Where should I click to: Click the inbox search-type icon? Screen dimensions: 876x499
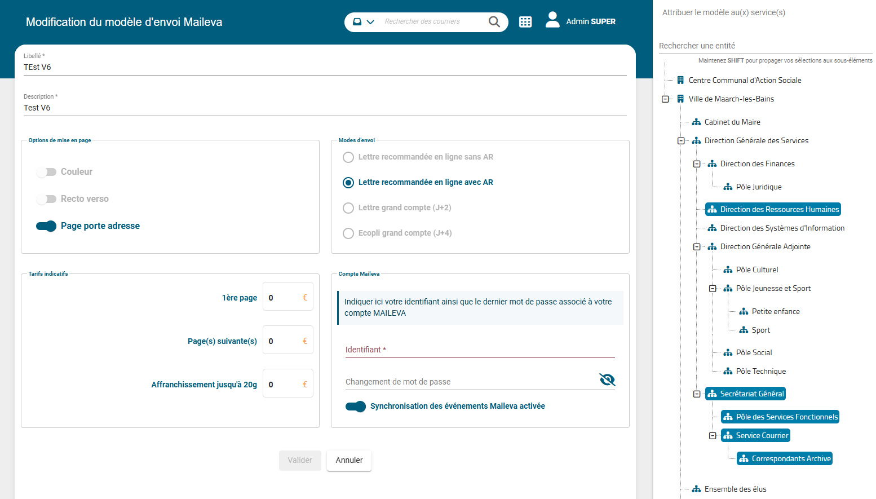(357, 21)
